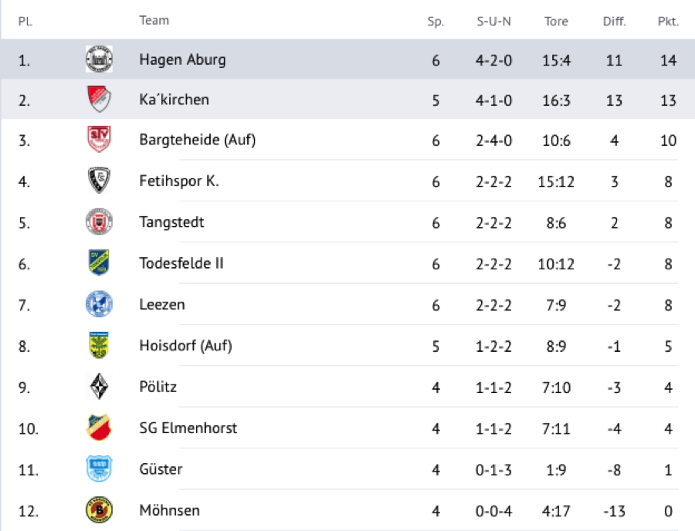Screen dimensions: 695x531
Task: Click the Tore column header
Action: pos(556,22)
